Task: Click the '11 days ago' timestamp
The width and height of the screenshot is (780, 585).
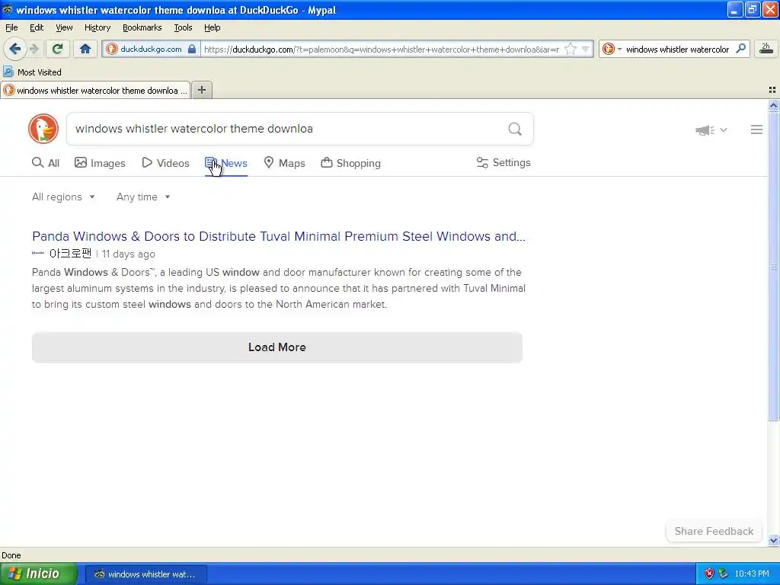Action: [x=128, y=254]
